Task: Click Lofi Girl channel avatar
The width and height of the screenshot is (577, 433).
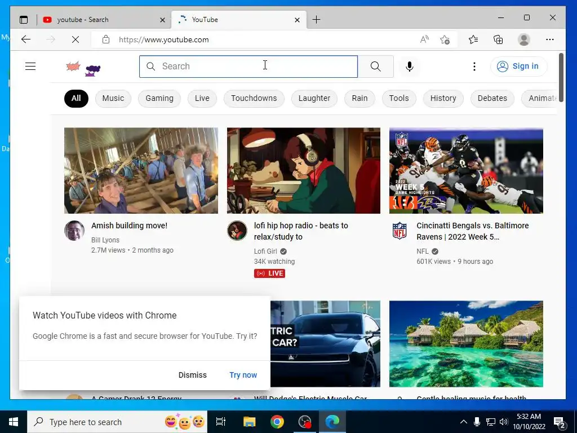Action: click(x=237, y=231)
